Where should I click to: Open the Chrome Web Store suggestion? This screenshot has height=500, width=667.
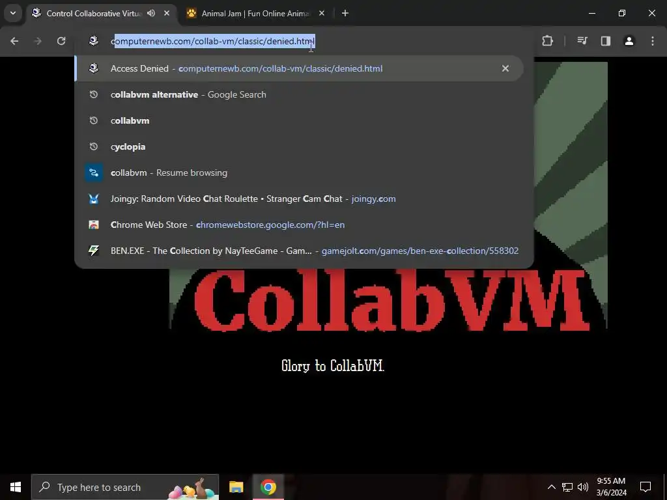tap(299, 225)
